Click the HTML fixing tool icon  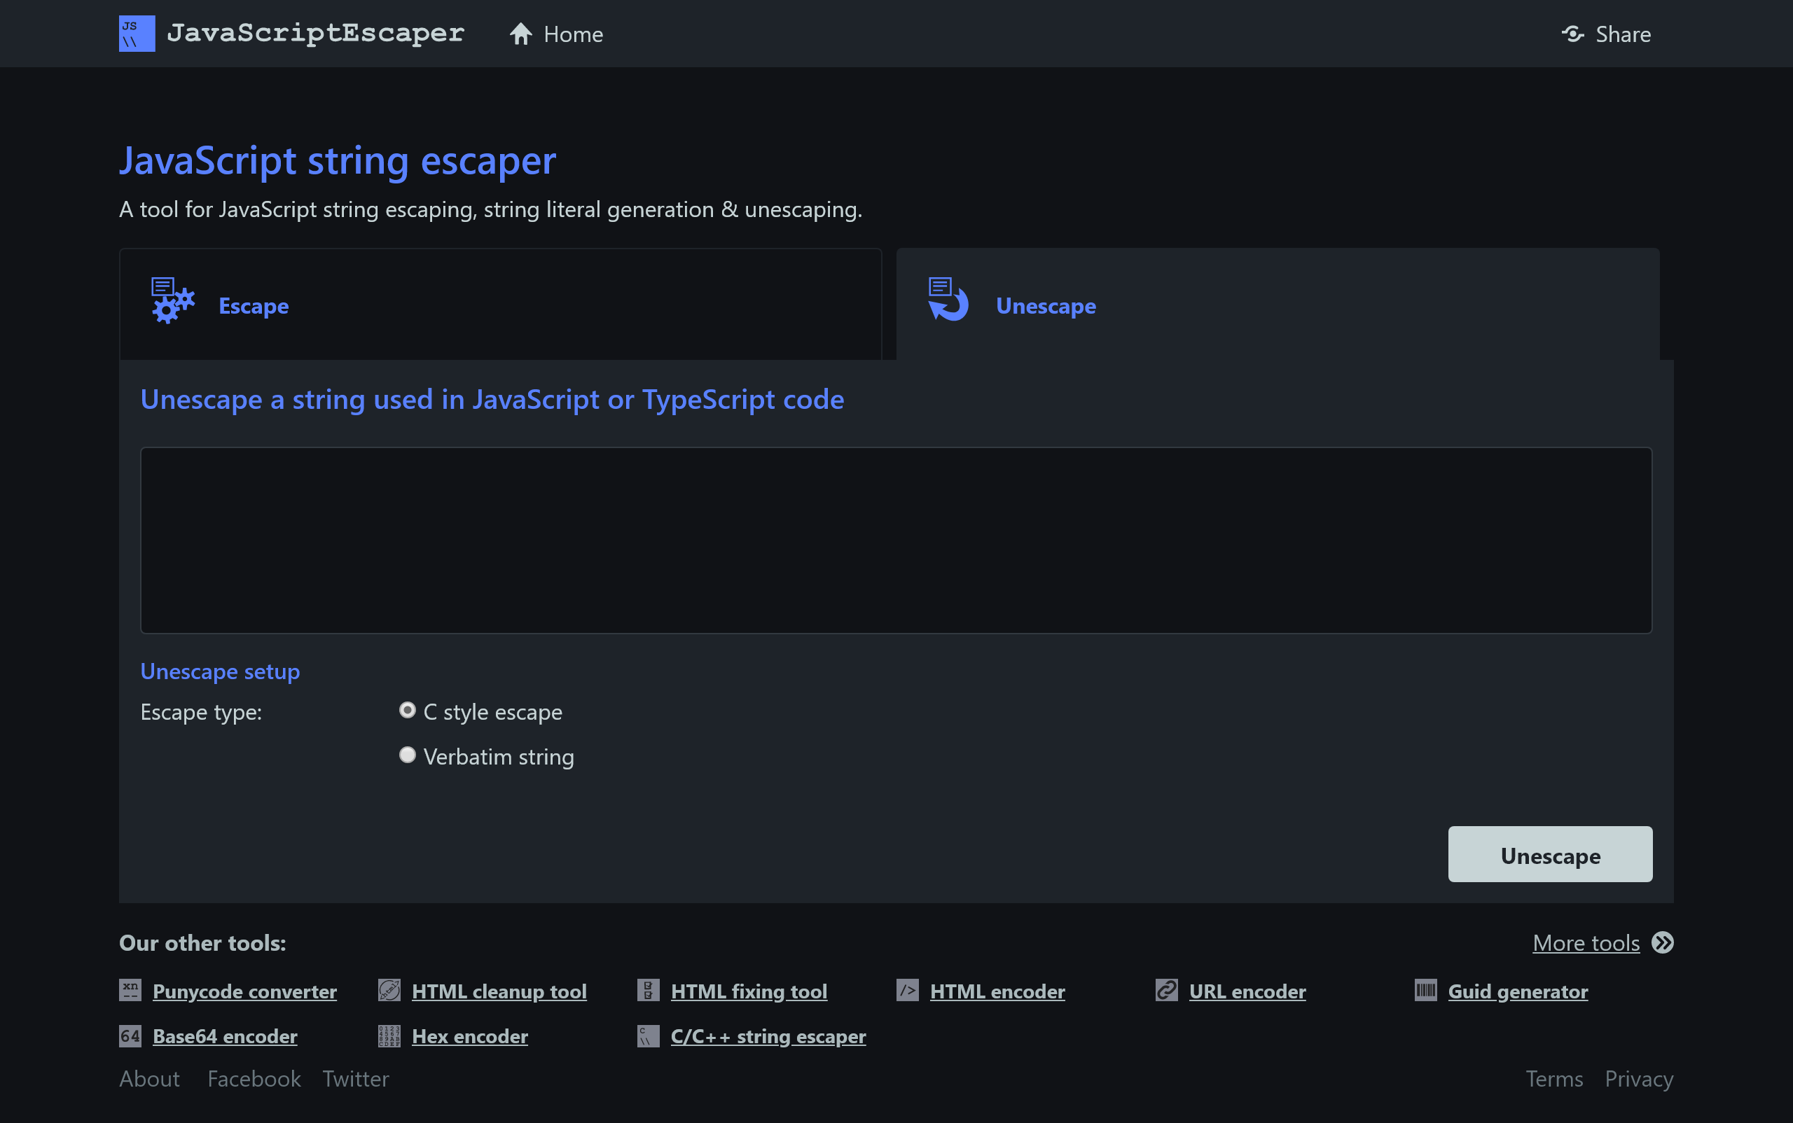pyautogui.click(x=648, y=990)
